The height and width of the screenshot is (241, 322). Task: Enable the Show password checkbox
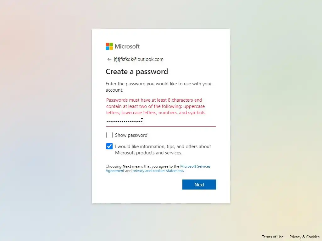click(x=109, y=135)
